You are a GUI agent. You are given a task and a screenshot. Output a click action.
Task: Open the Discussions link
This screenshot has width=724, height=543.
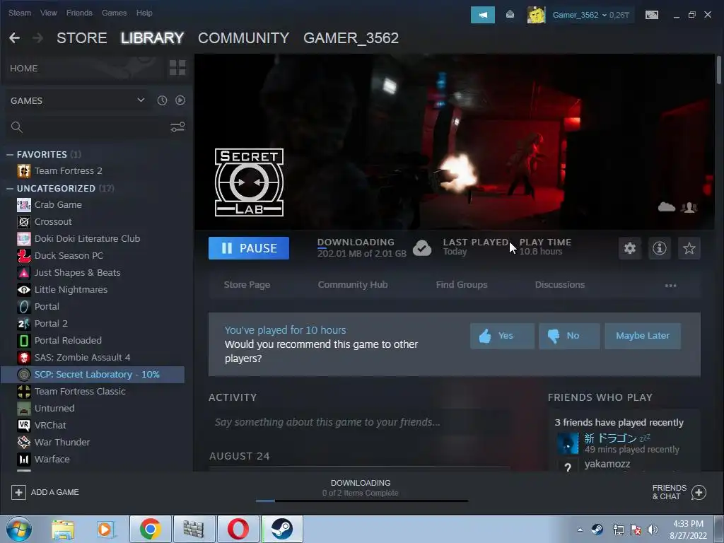point(560,285)
